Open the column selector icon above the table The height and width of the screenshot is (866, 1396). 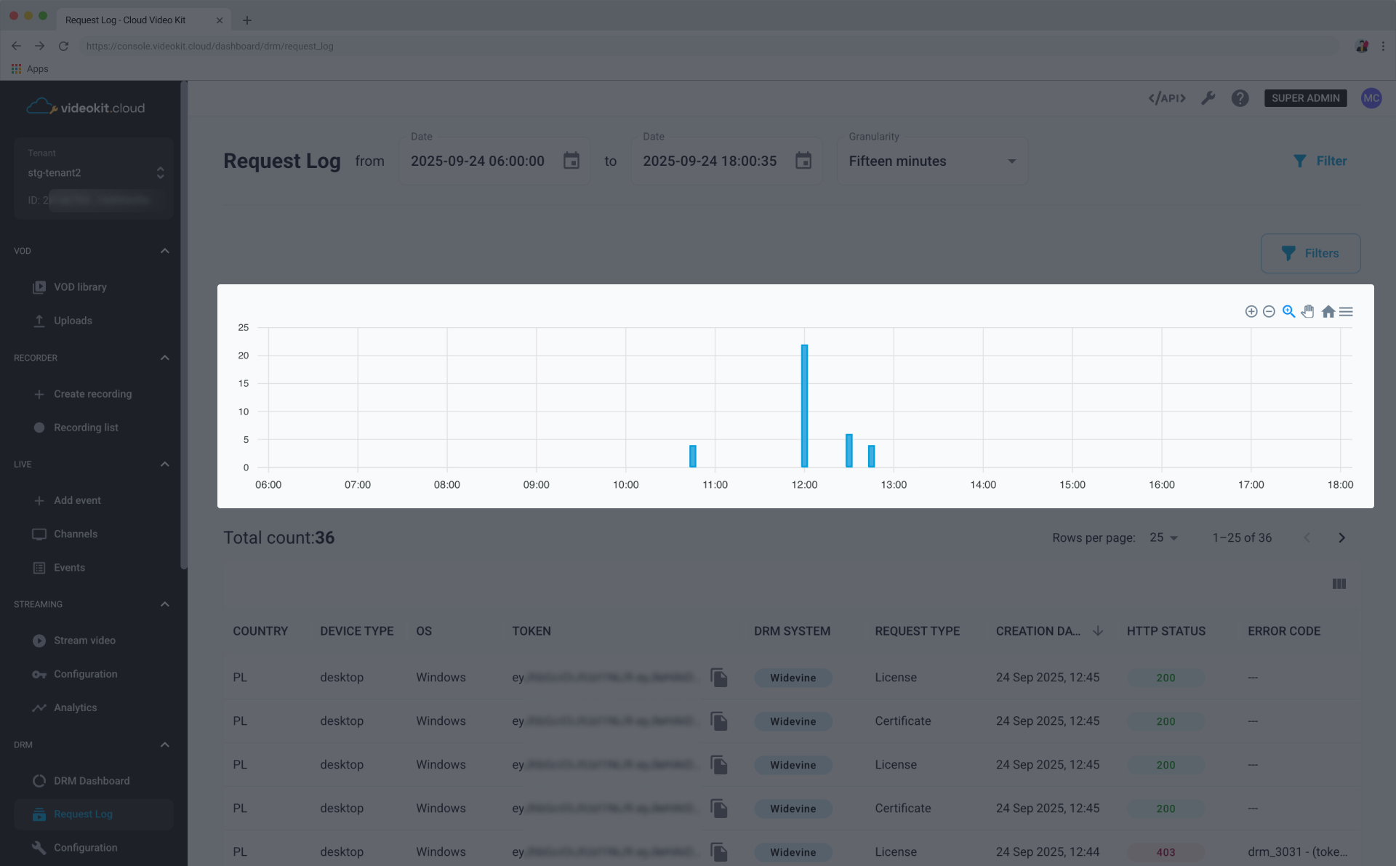coord(1339,584)
